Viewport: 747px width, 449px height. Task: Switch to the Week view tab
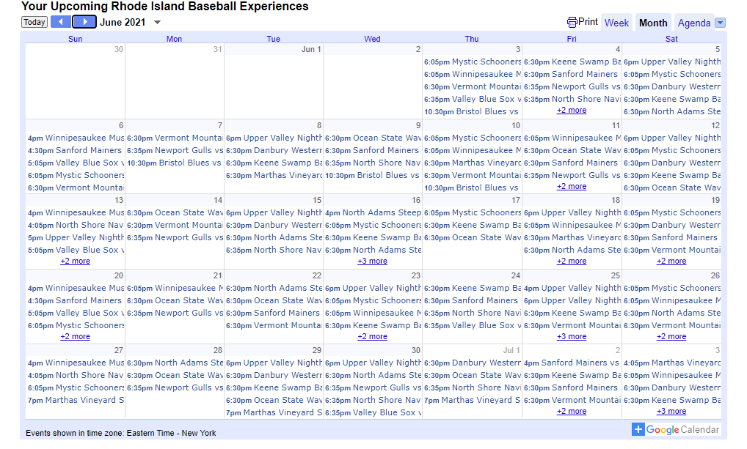(616, 23)
